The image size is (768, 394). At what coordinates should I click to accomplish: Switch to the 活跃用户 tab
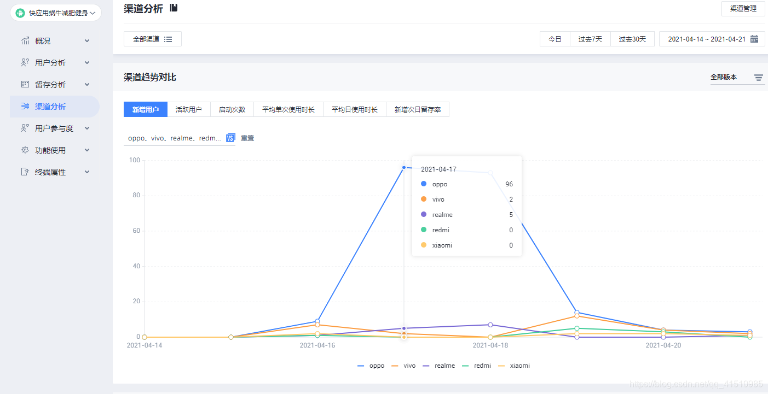[189, 109]
